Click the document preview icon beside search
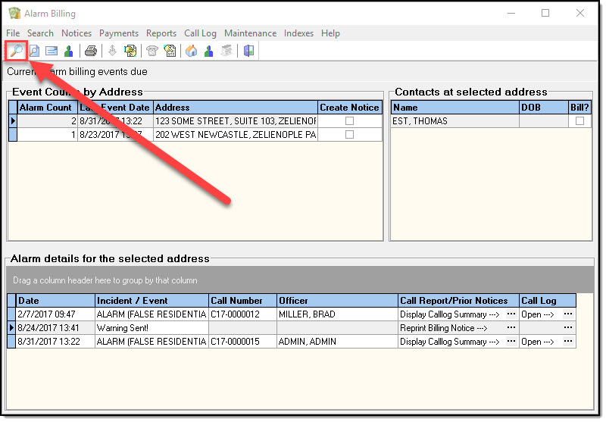606x422 pixels. point(34,51)
